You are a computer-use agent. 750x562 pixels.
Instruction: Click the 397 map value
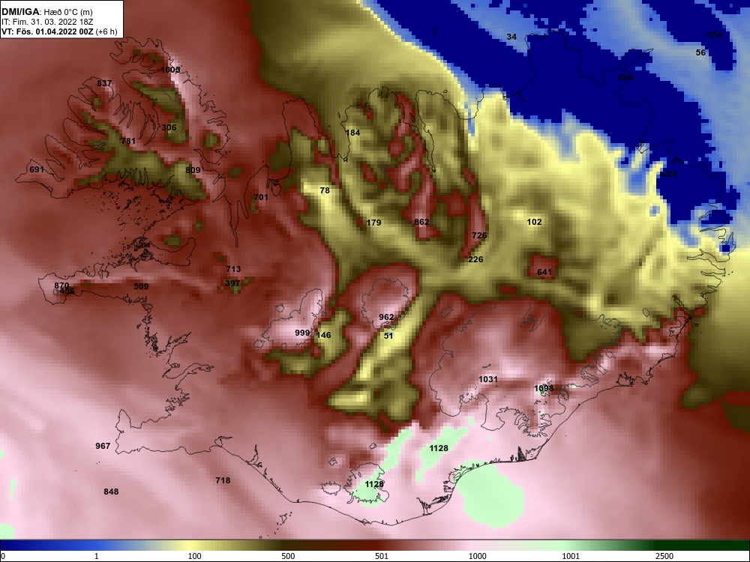pos(232,283)
